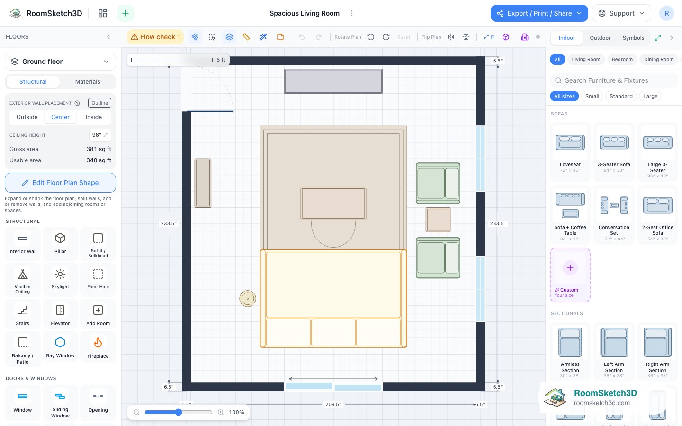Toggle the layers icon in toolbar
This screenshot has height=426, width=682.
(x=229, y=37)
